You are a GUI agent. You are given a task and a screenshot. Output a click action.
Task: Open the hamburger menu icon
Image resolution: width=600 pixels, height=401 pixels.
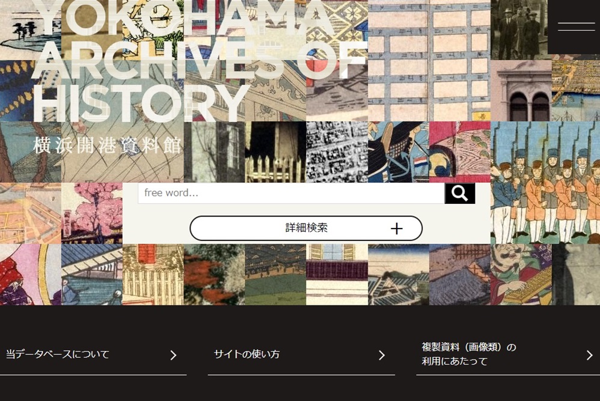[576, 27]
